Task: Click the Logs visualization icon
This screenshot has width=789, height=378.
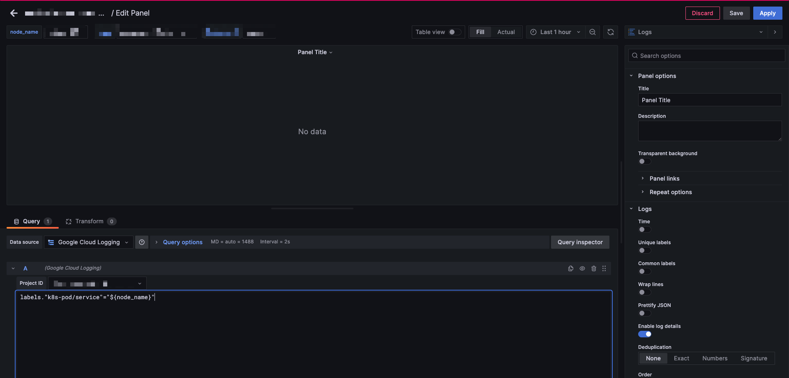Action: [x=632, y=32]
